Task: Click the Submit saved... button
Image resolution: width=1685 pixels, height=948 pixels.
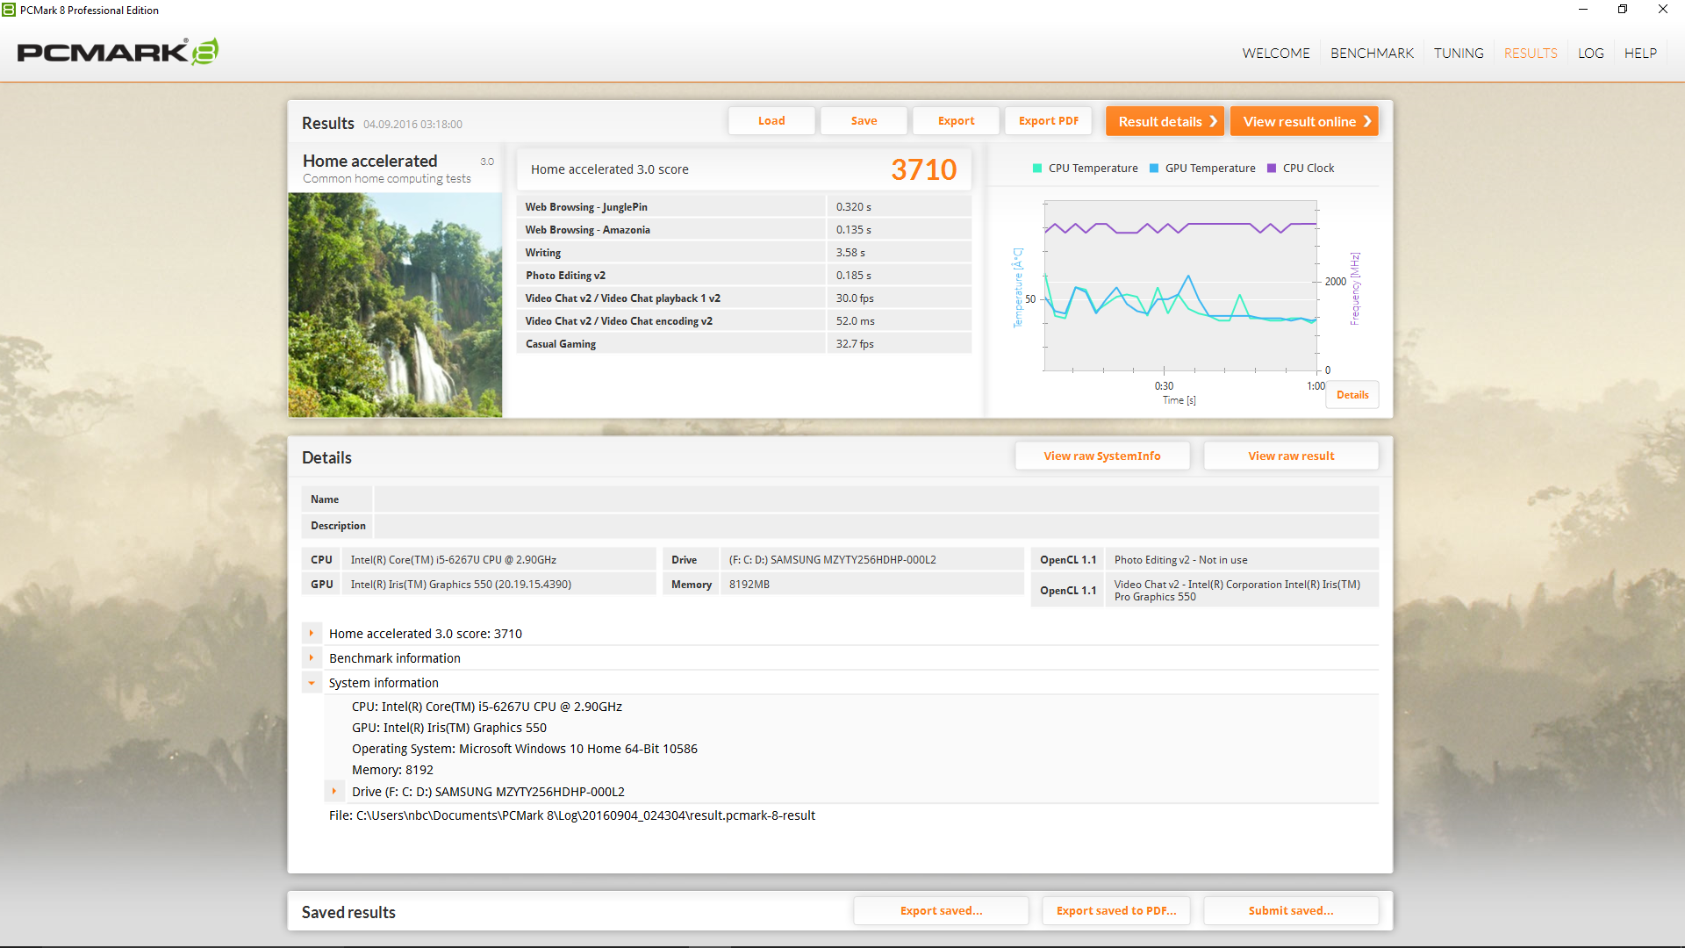Action: click(1290, 910)
